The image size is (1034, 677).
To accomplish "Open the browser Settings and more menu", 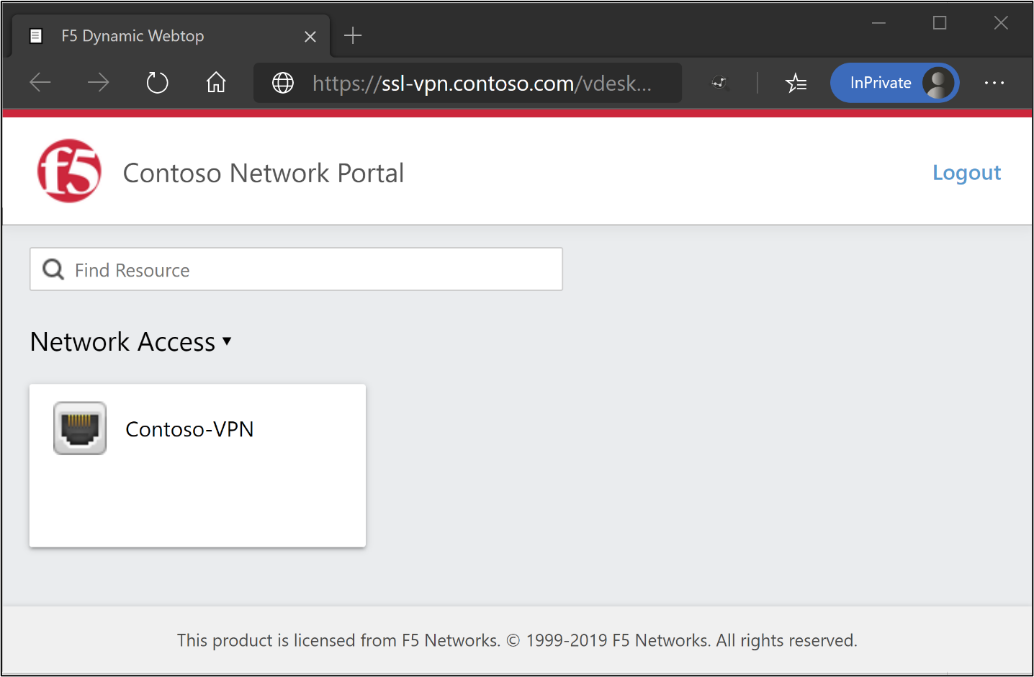I will pos(994,83).
